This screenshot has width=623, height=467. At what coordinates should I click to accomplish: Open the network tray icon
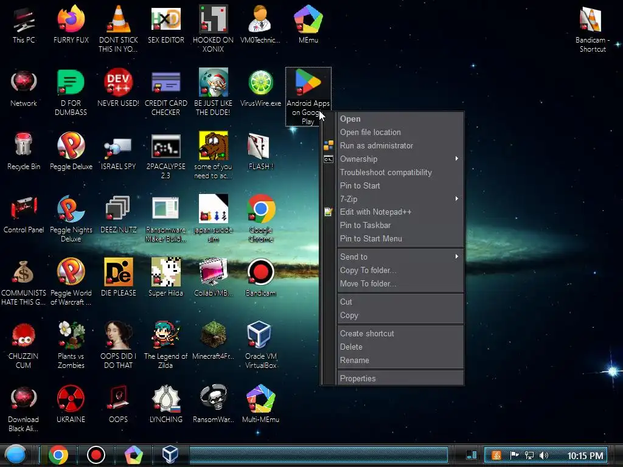pos(529,455)
